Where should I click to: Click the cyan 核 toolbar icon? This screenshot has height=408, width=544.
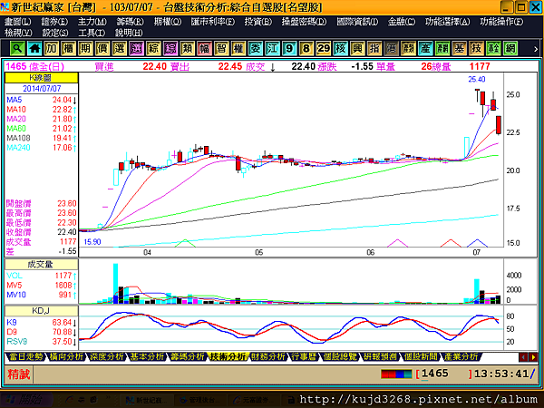pyautogui.click(x=340, y=48)
